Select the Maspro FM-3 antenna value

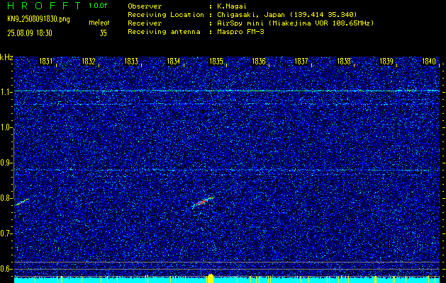[240, 32]
